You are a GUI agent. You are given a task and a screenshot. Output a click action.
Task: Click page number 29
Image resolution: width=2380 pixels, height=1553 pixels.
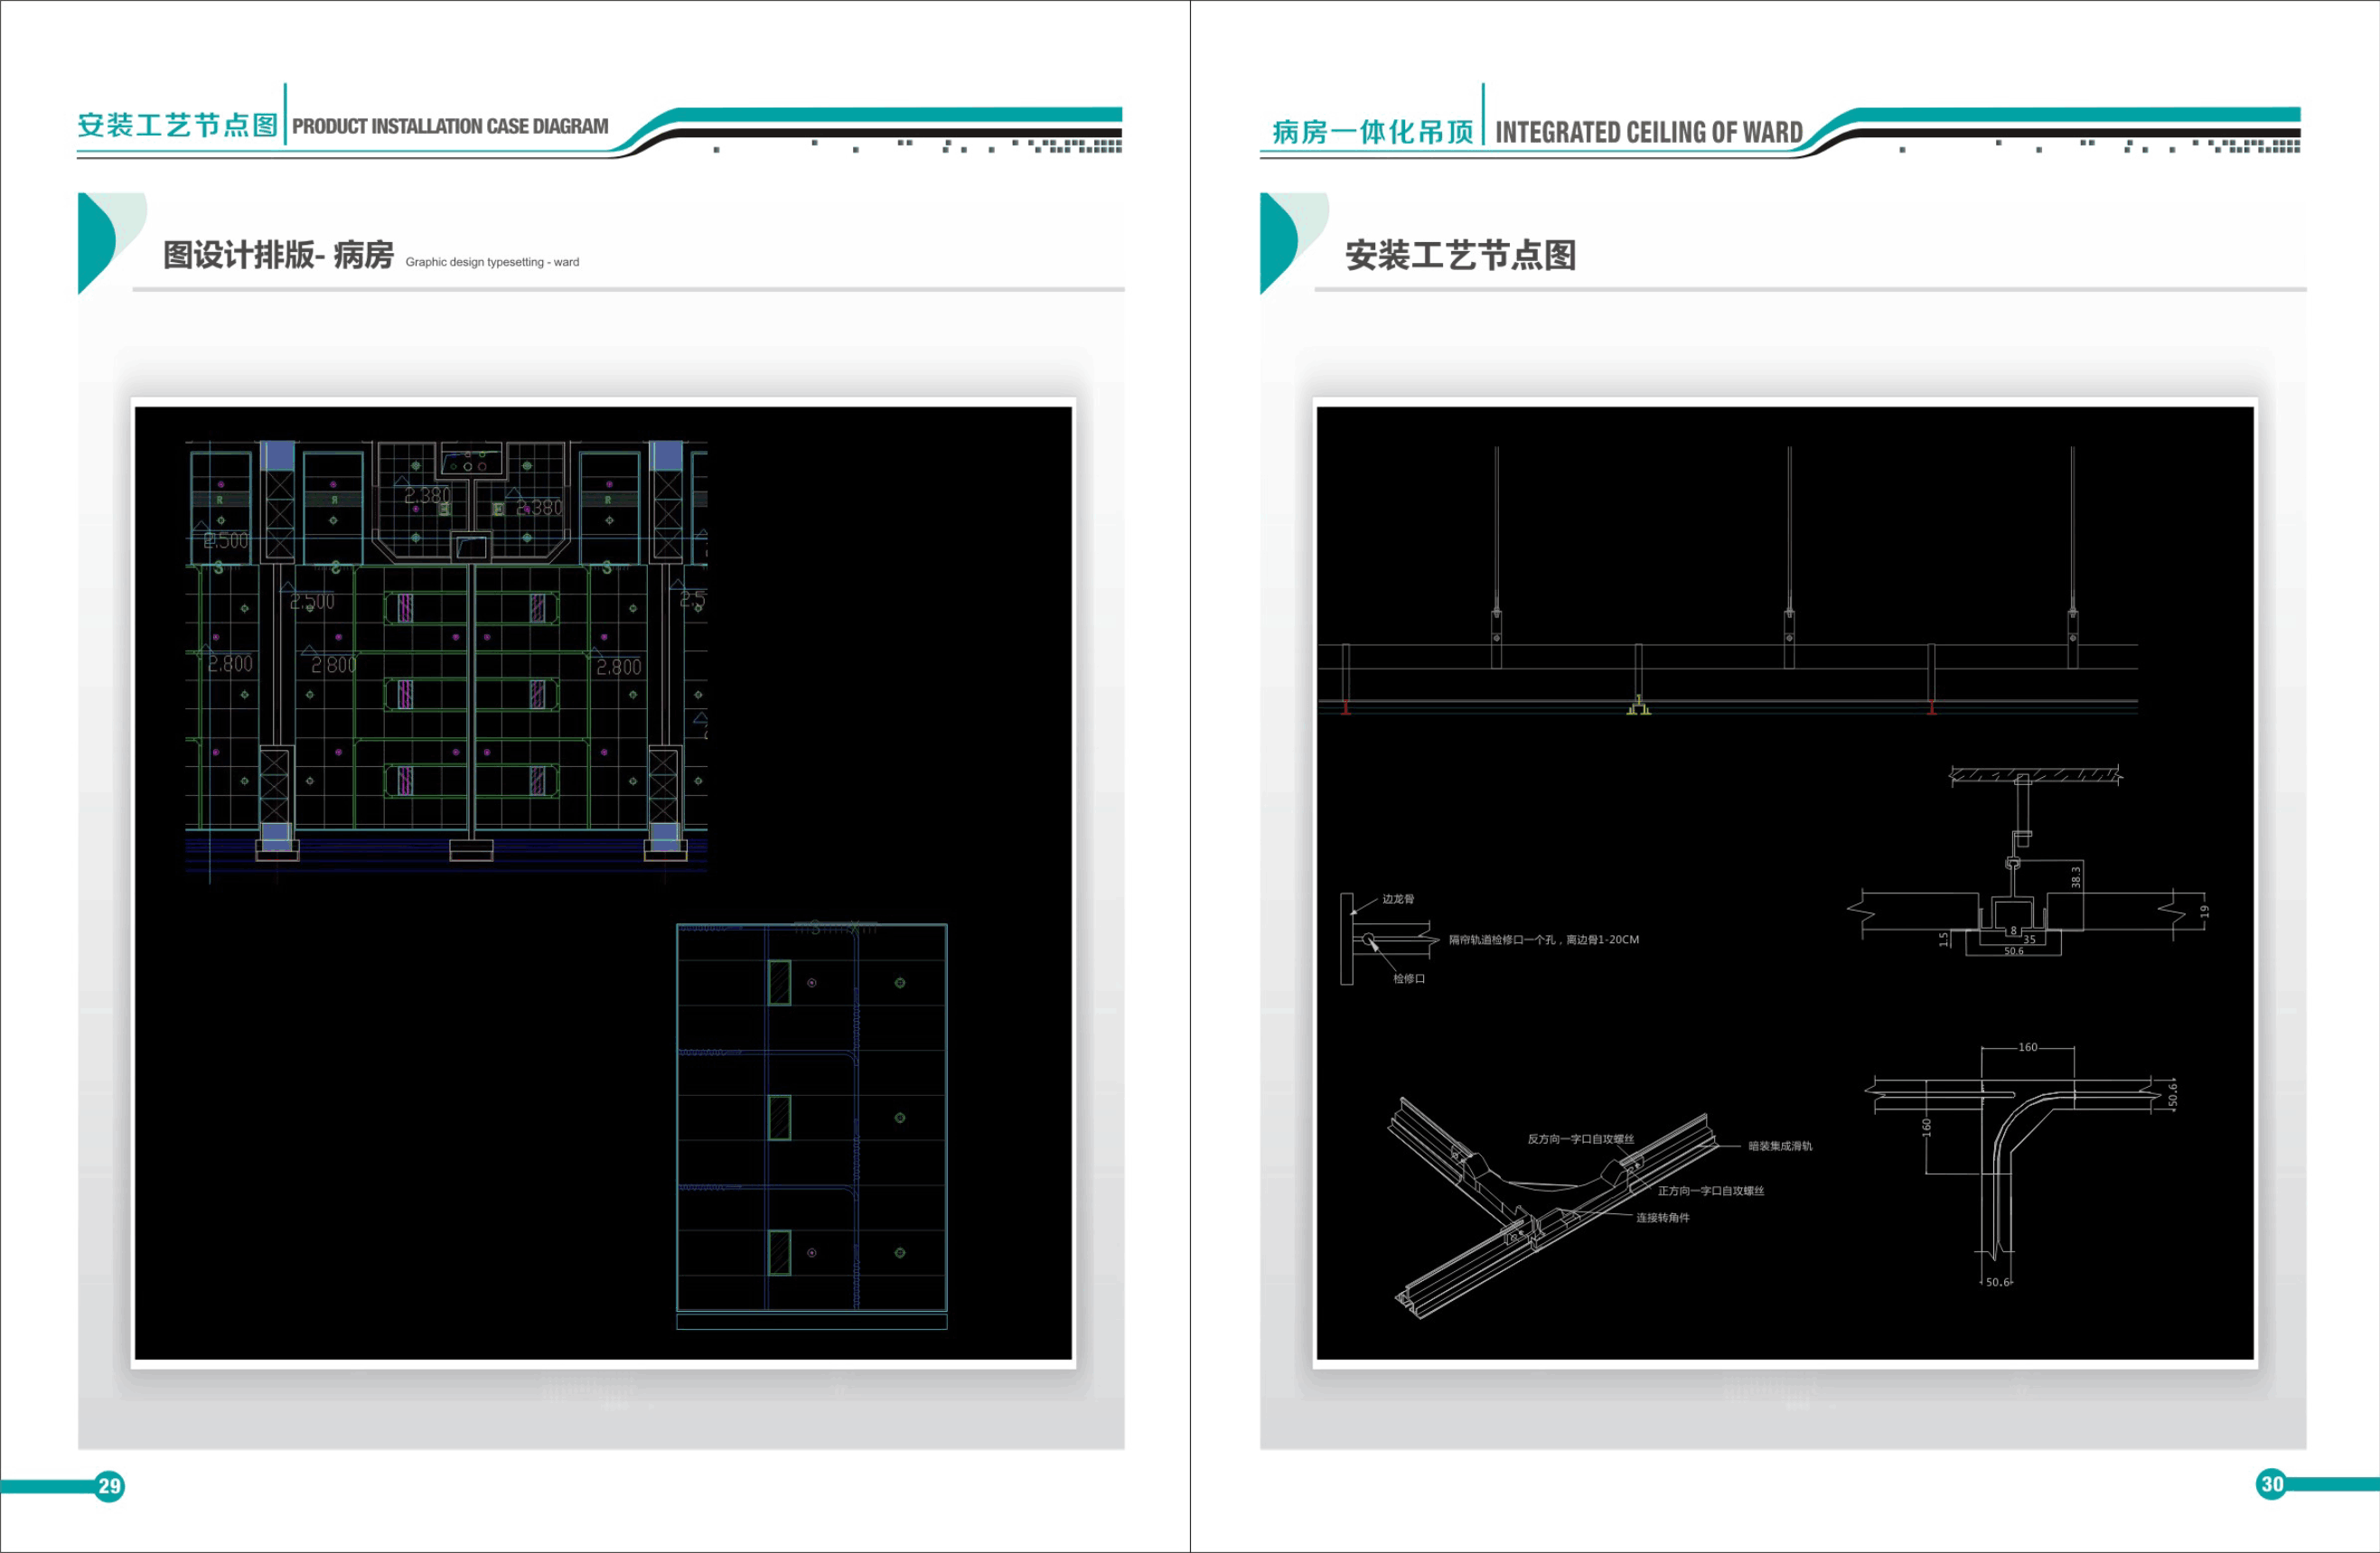(x=110, y=1485)
